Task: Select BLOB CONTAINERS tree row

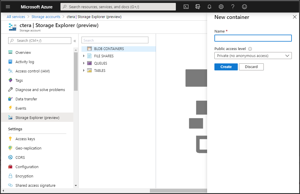Action: pos(119,49)
